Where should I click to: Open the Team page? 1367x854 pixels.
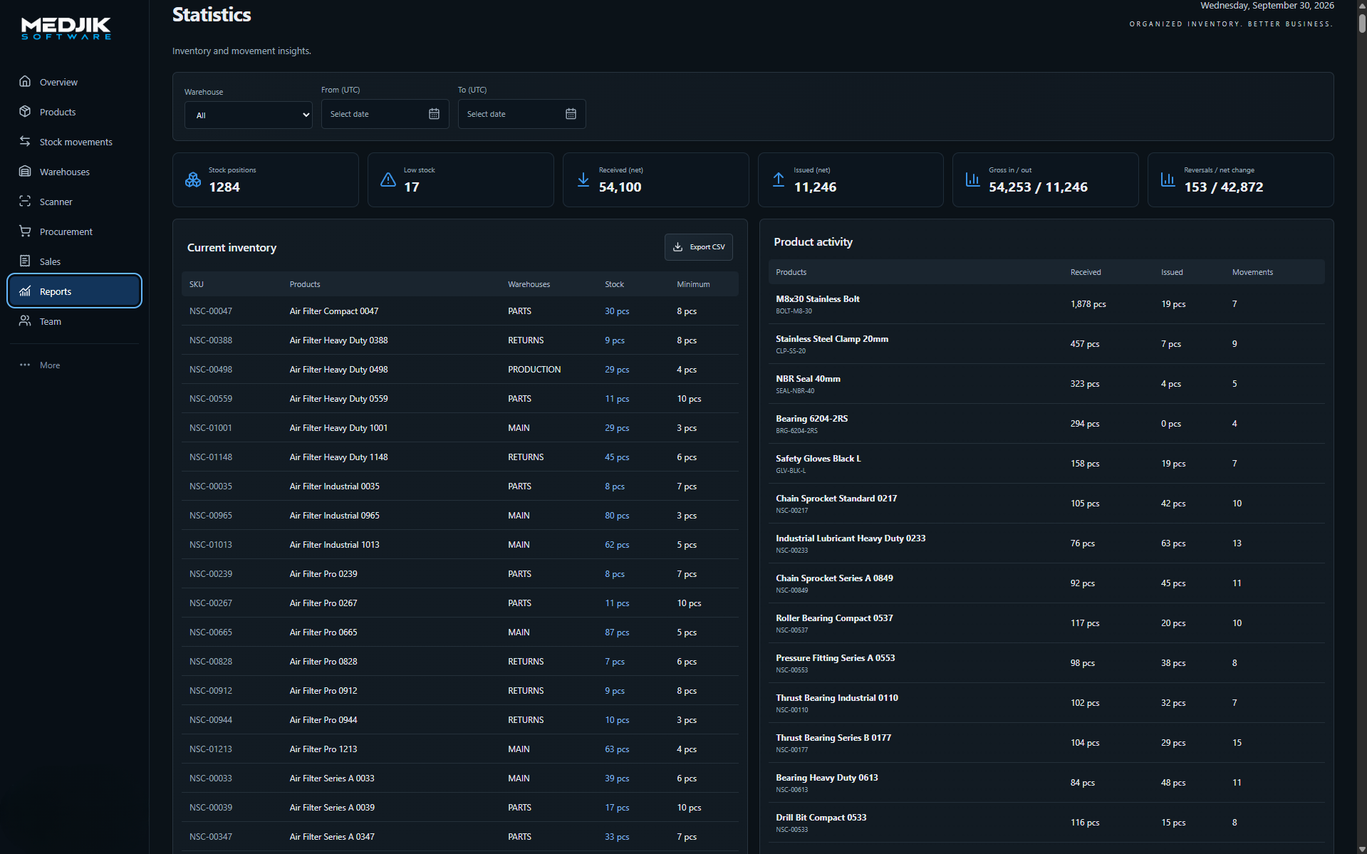(x=75, y=321)
